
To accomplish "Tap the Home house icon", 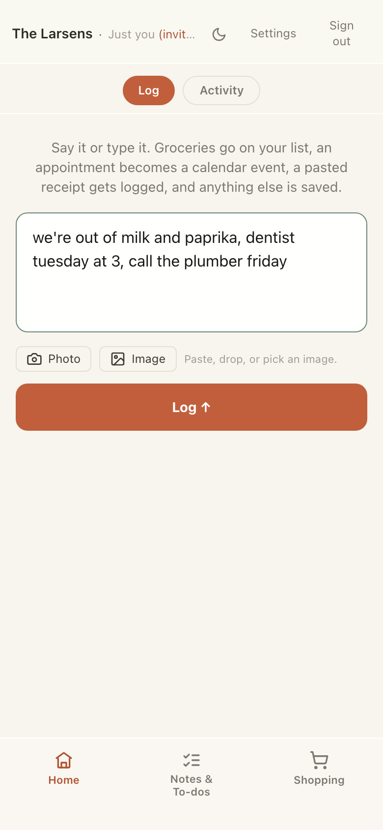I will [x=64, y=760].
